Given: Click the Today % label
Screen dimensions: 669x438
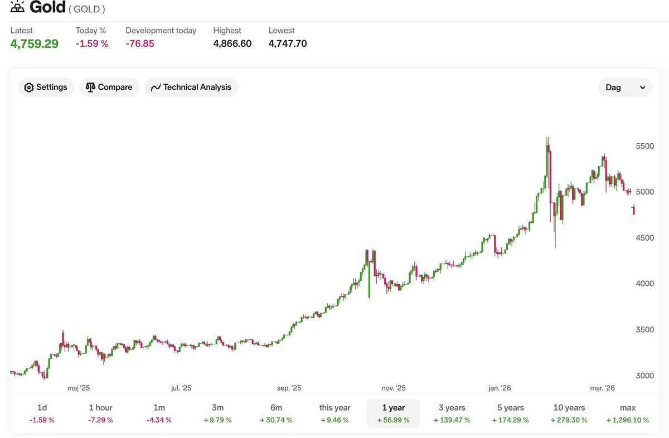Looking at the screenshot, I should click(x=91, y=31).
